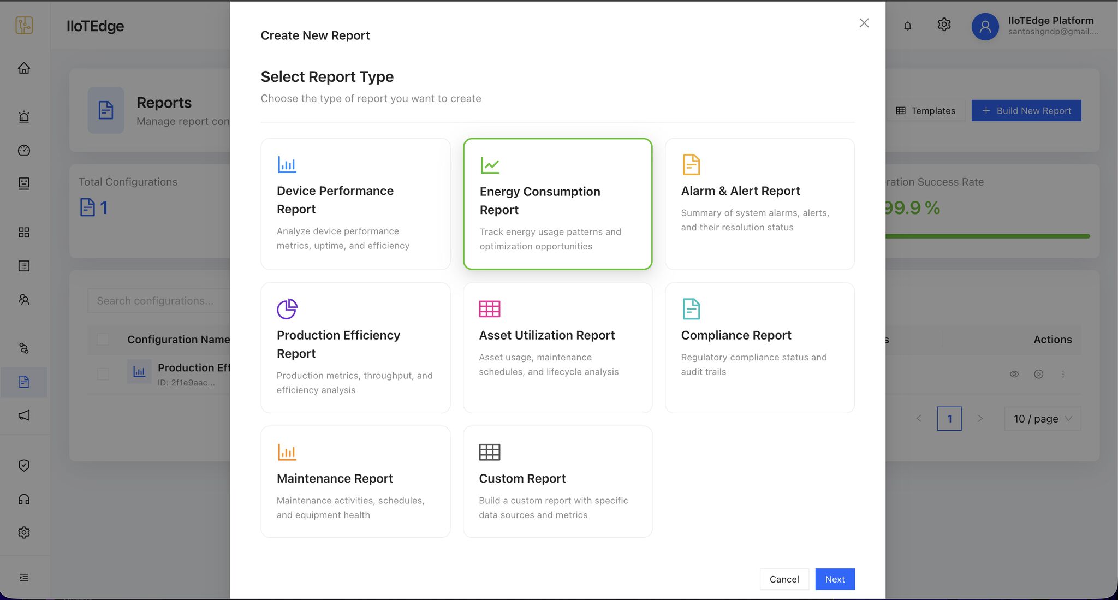Viewport: 1118px width, 600px height.
Task: Open the sidebar settings gear icon
Action: tap(24, 532)
